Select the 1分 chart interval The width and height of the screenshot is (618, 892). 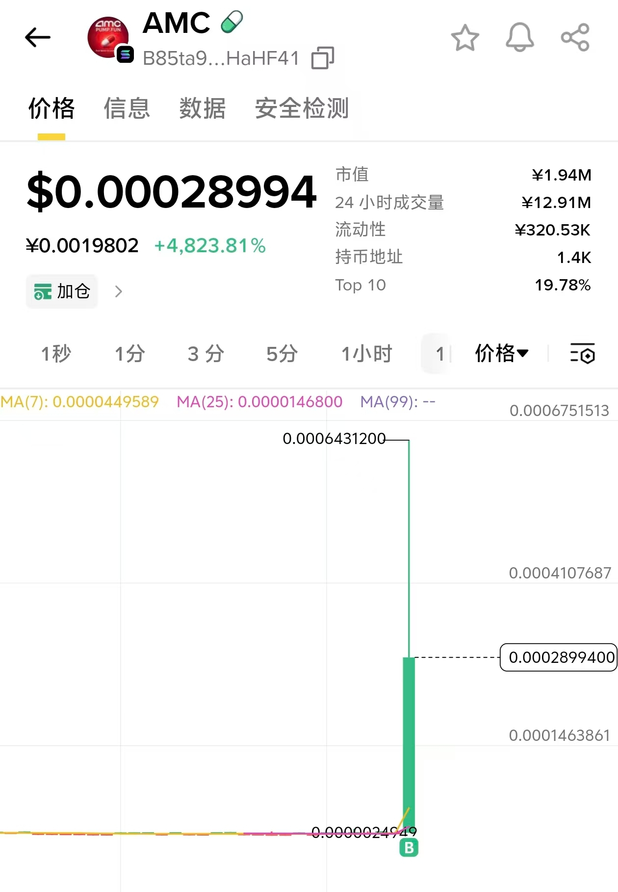coord(130,354)
